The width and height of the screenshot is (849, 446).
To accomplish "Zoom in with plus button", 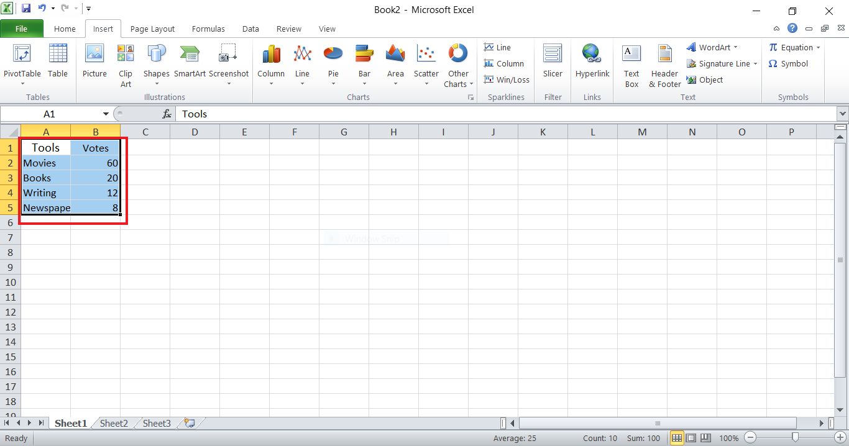I will [840, 438].
